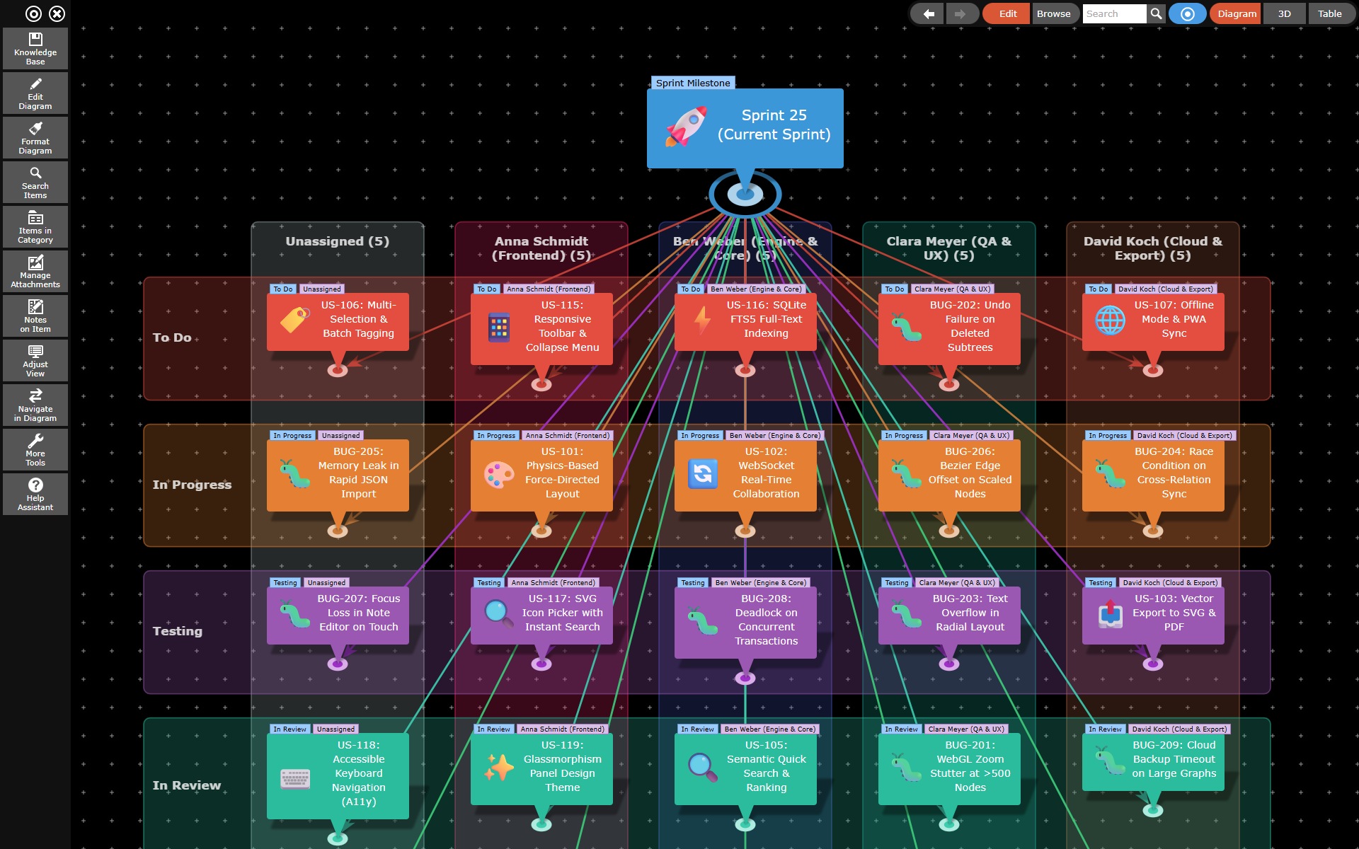Open the US-105 Semantic Quick Search card
Screen dimensions: 1359x849
[x=745, y=768]
